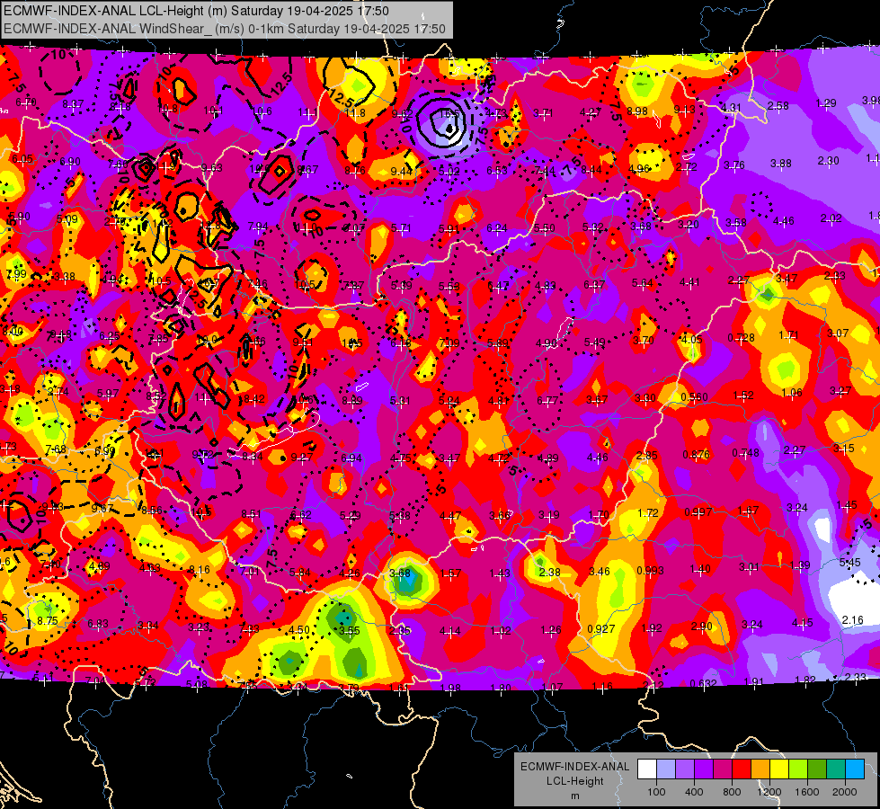The height and width of the screenshot is (809, 880).
Task: Click the white legend swatch below 100
Action: click(646, 769)
